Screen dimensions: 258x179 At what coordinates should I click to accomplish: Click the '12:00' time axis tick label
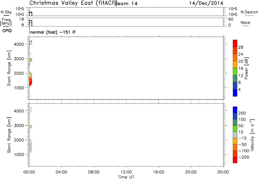pyautogui.click(x=126, y=172)
